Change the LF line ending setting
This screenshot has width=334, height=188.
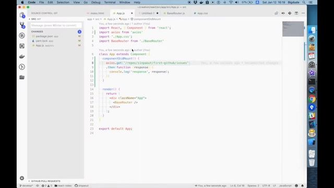tap(275, 186)
